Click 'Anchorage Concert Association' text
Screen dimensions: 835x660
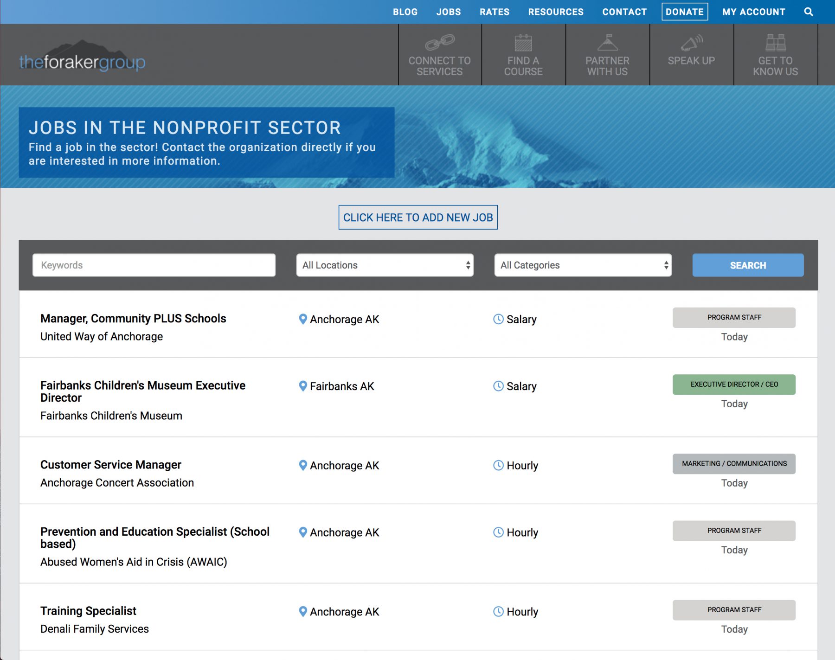tap(117, 483)
